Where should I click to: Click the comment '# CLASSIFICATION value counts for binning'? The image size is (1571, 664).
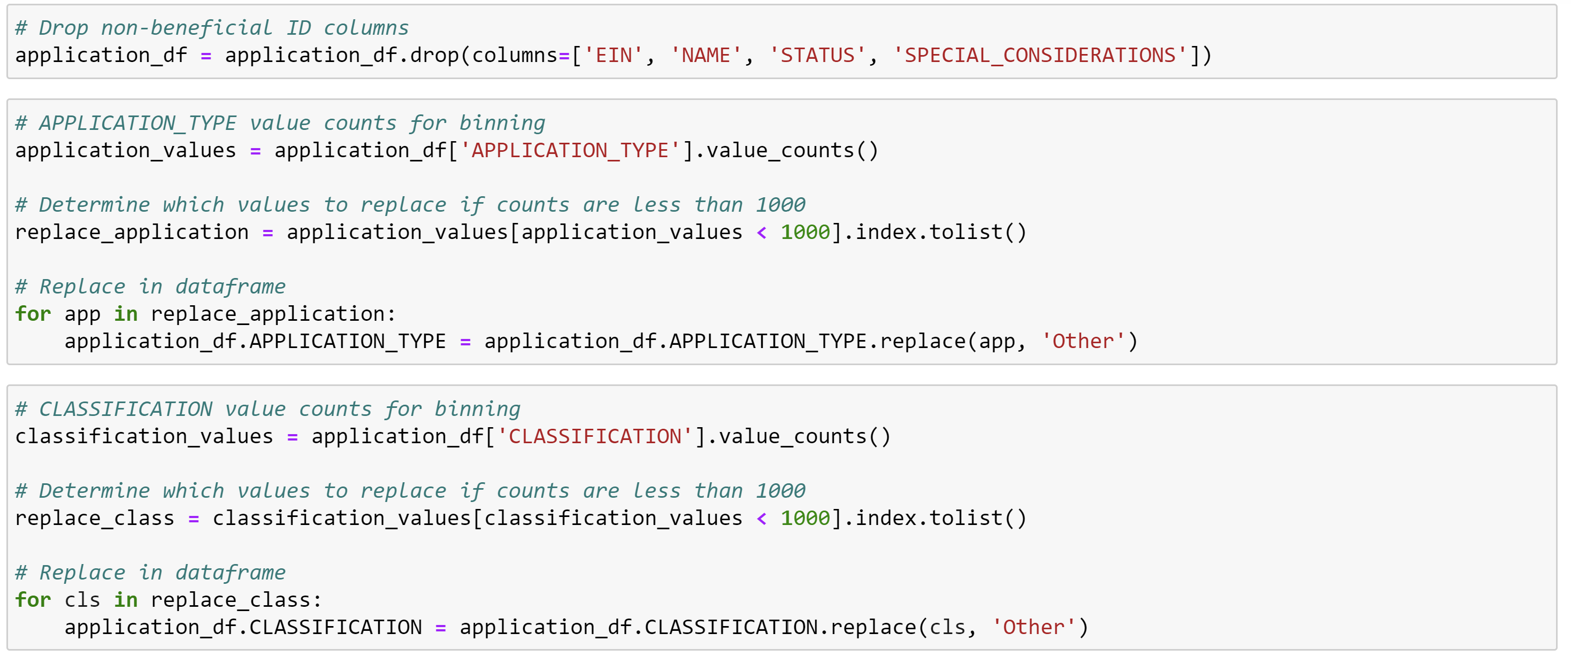pos(268,409)
